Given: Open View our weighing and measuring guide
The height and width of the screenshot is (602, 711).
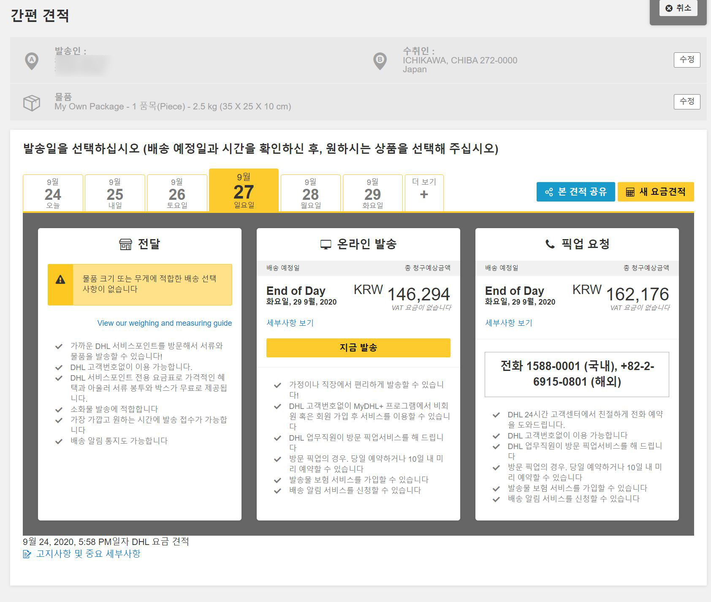Looking at the screenshot, I should (x=164, y=323).
